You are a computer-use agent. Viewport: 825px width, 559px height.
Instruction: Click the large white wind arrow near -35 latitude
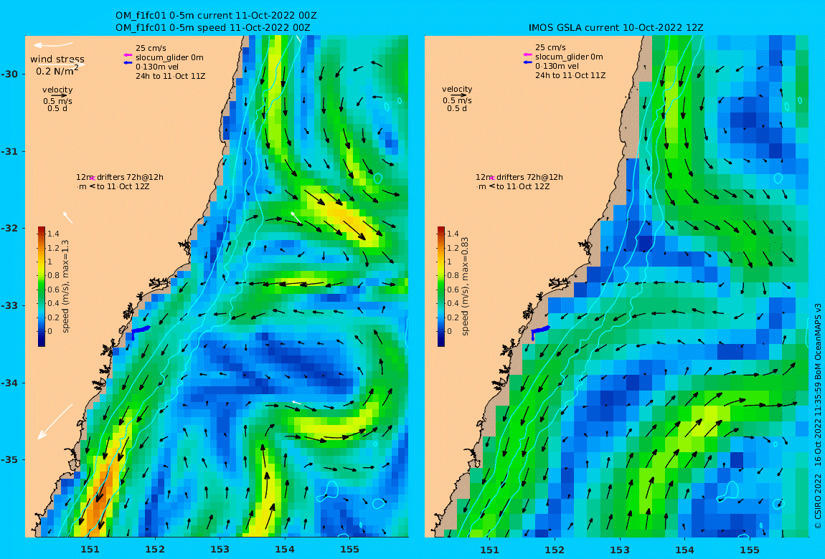pos(55,421)
